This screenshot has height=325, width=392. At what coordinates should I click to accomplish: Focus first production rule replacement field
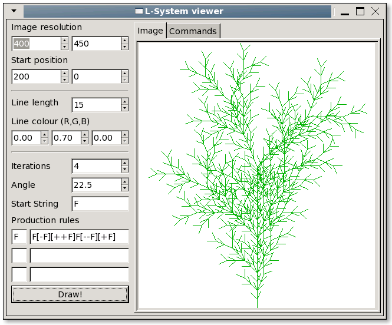coord(79,237)
